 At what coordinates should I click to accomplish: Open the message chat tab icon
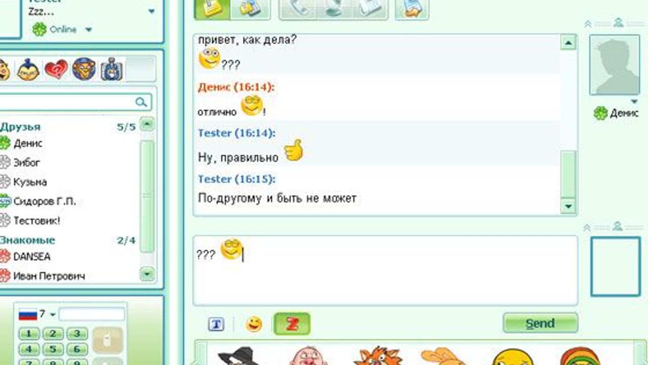click(213, 9)
